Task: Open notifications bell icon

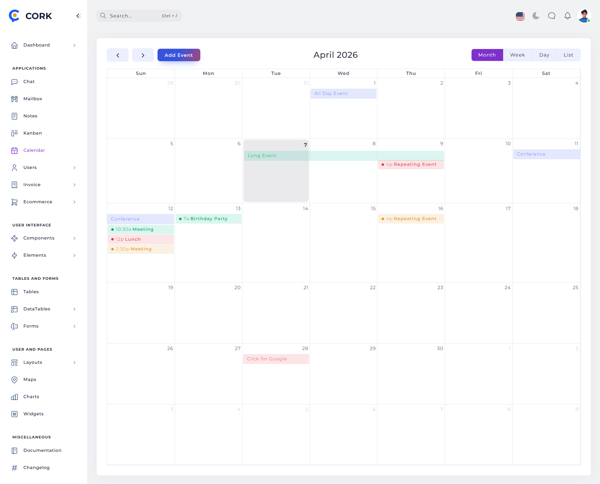Action: click(567, 16)
